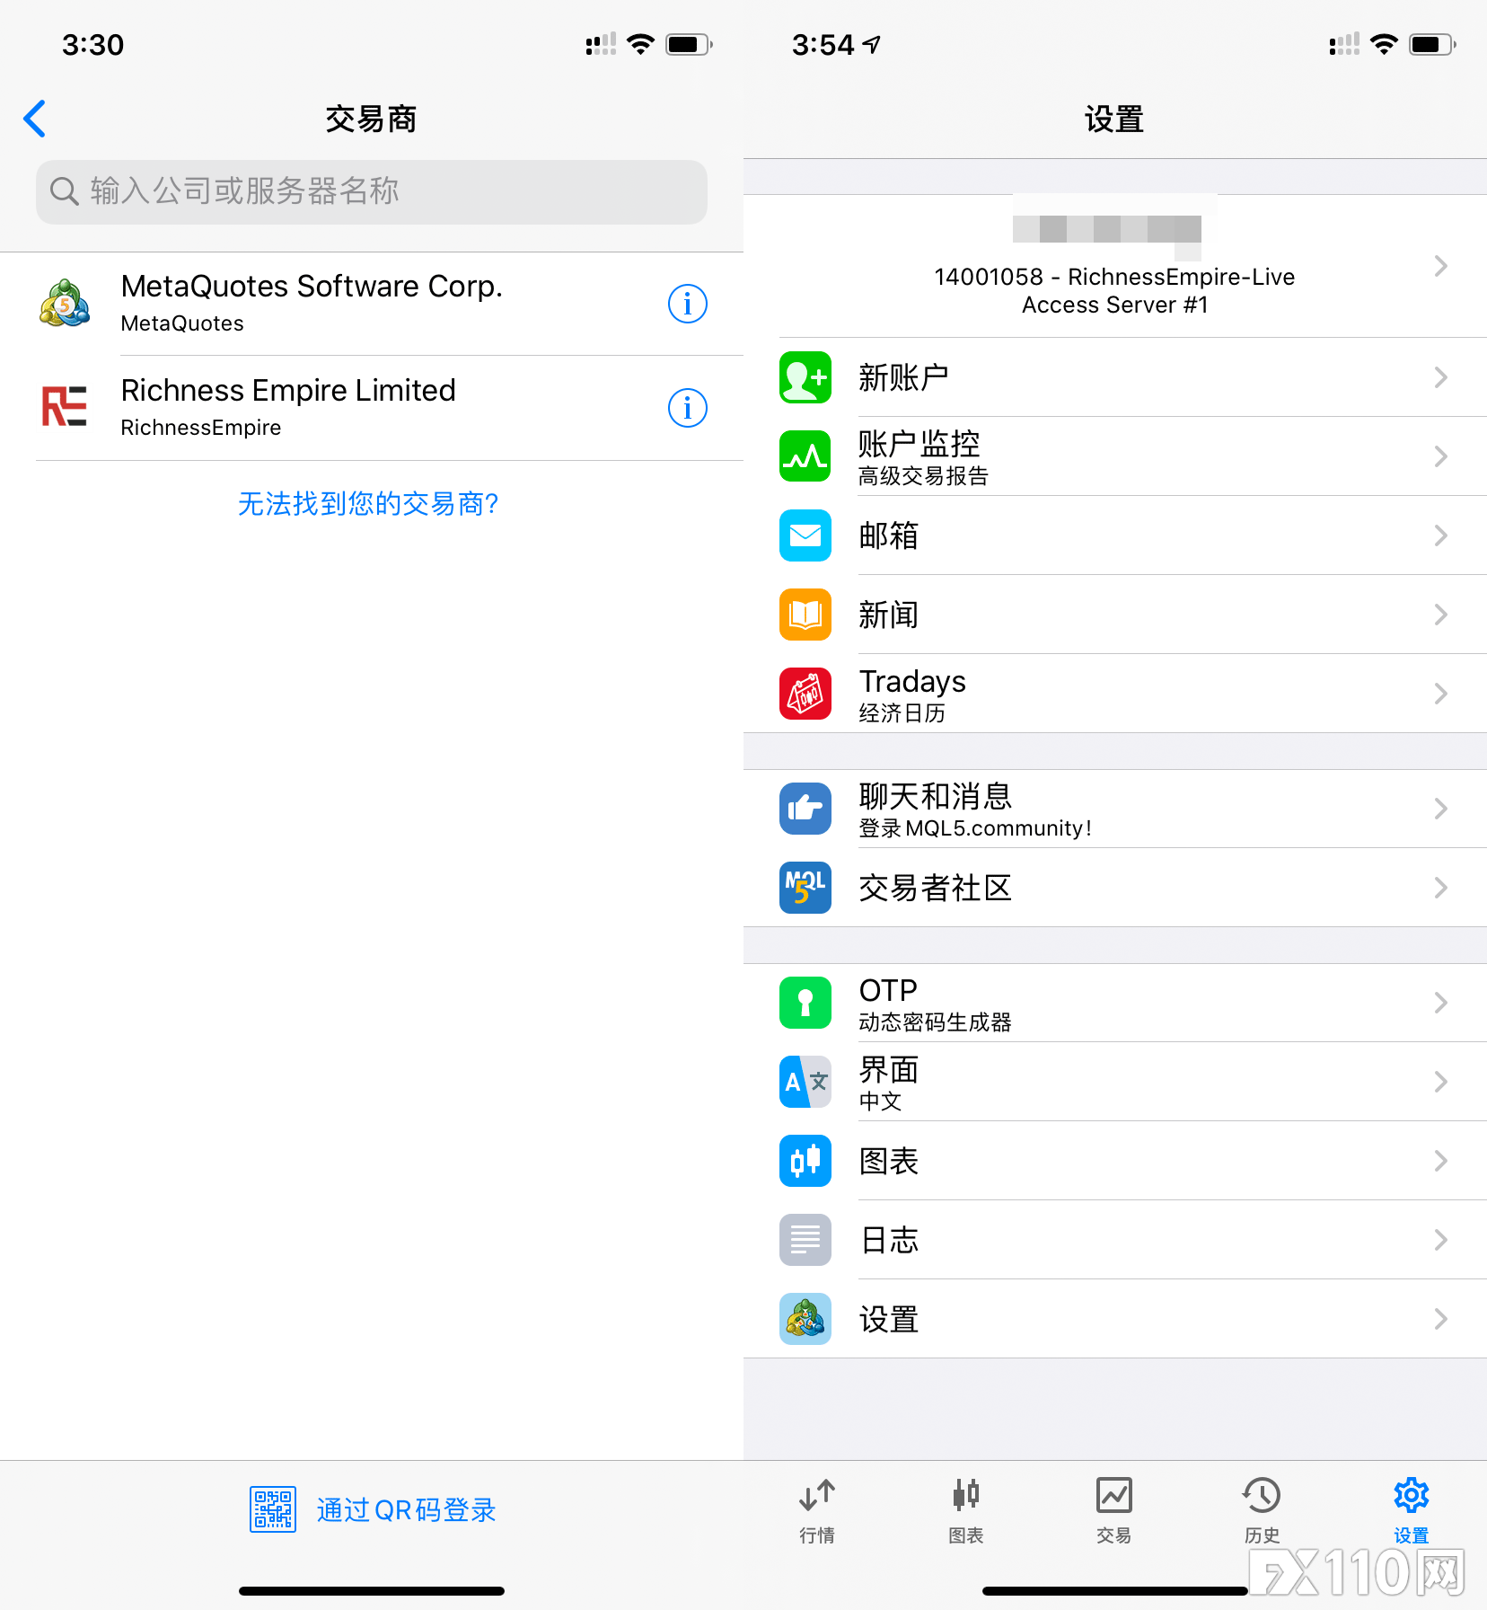Expand 账户监控 row via its chevron
1487x1610 pixels.
point(1440,456)
